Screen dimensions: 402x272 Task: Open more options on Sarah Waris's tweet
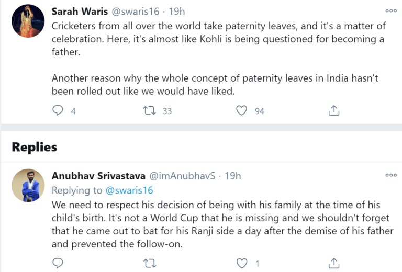(390, 10)
